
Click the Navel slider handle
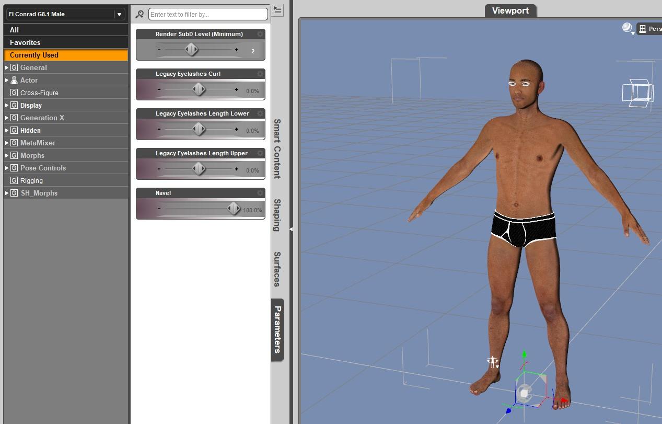[234, 209]
